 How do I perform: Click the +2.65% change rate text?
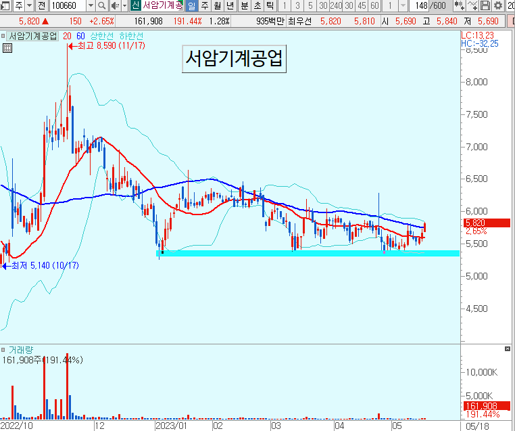coord(102,22)
